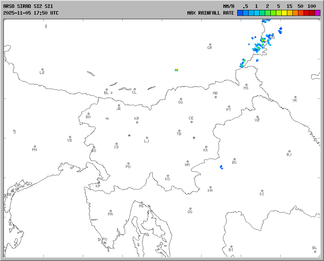
Task: Click the MM/H units label
Action: [x=228, y=6]
